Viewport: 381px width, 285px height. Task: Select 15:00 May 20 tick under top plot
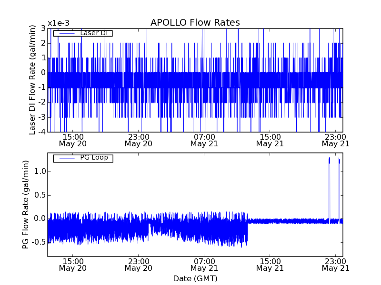(72, 140)
